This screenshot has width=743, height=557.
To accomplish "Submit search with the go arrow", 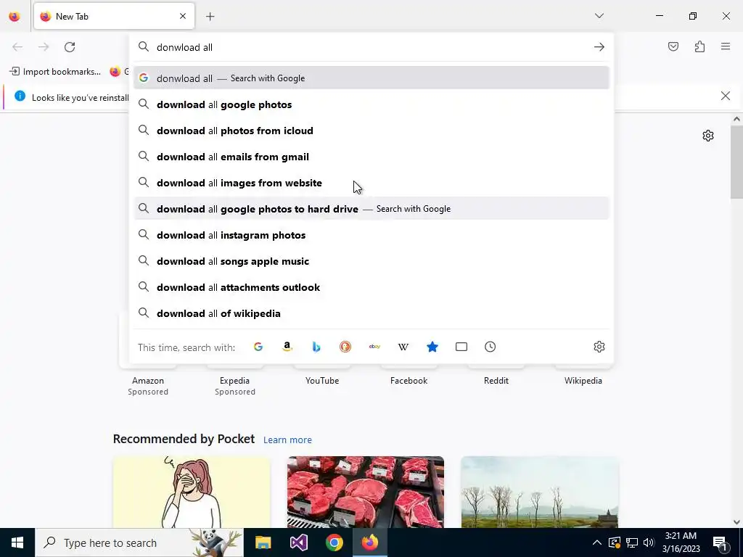I will [599, 47].
